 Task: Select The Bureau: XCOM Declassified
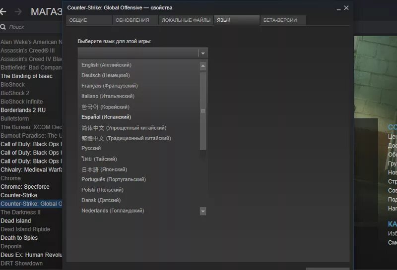pyautogui.click(x=31, y=127)
